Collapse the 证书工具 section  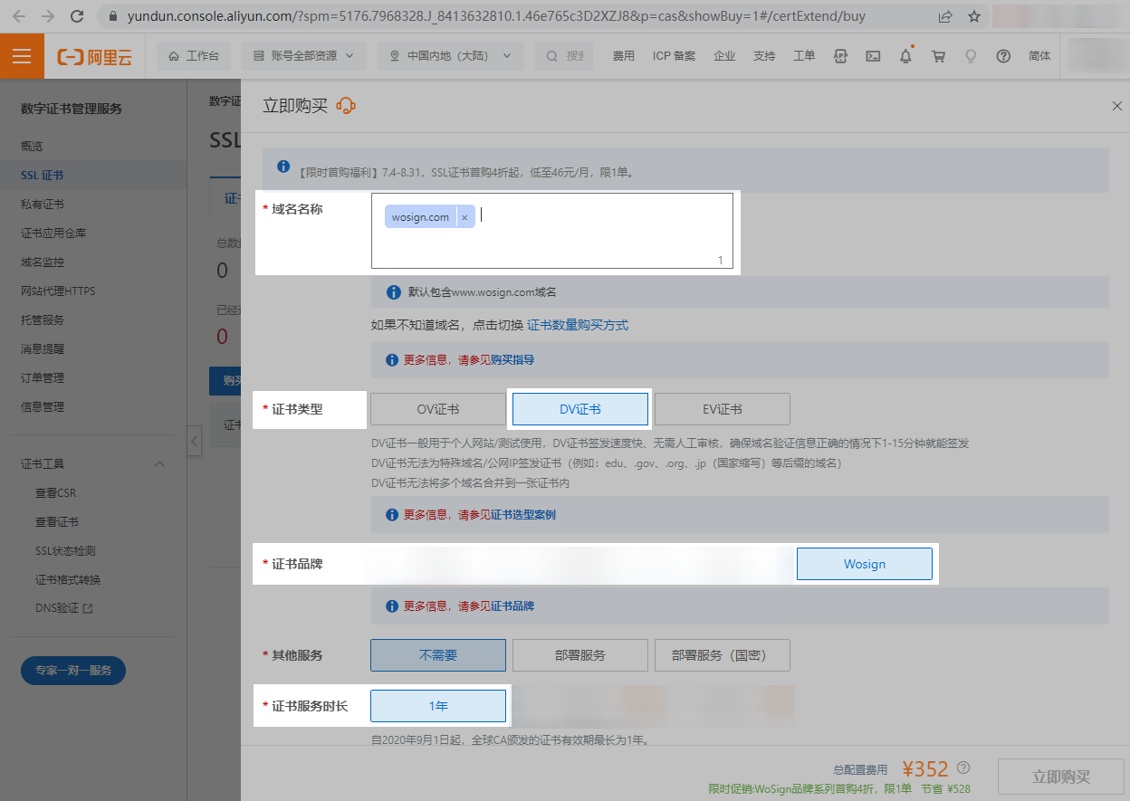159,462
